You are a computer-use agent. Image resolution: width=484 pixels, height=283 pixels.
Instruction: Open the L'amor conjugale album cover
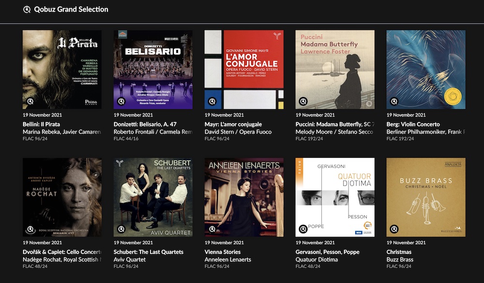(244, 70)
